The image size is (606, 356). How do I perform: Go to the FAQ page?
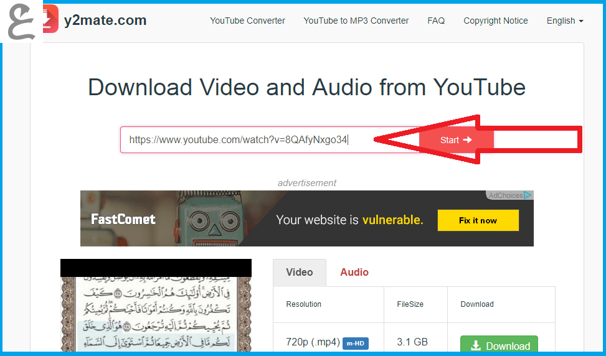pyautogui.click(x=436, y=21)
